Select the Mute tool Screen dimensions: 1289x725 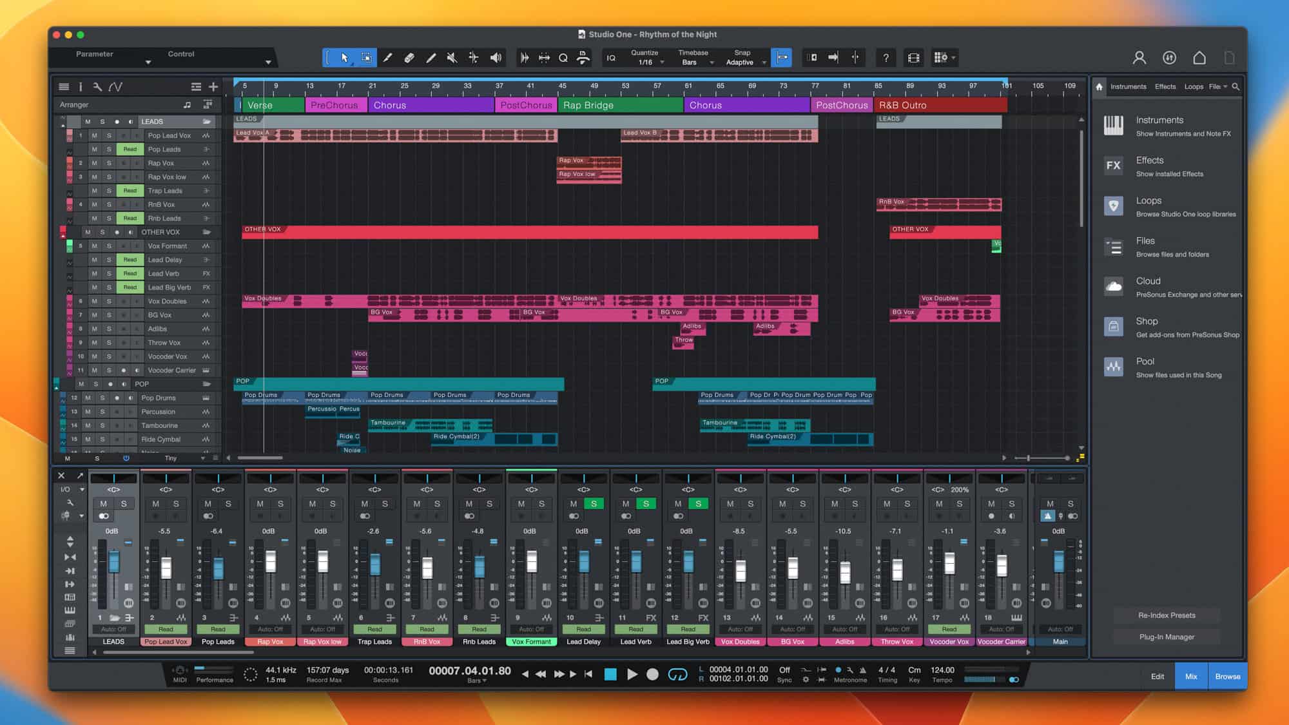coord(452,58)
